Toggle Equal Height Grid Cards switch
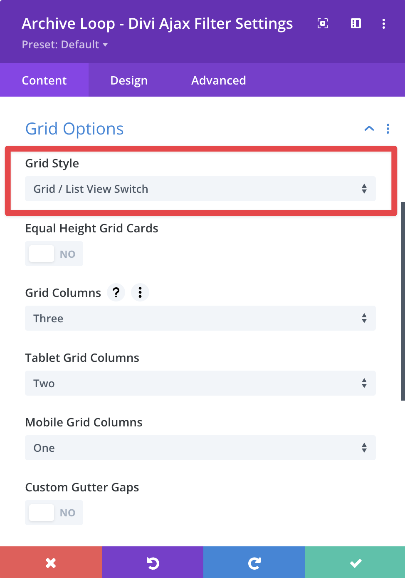Screen dimensions: 405x578 click(54, 254)
